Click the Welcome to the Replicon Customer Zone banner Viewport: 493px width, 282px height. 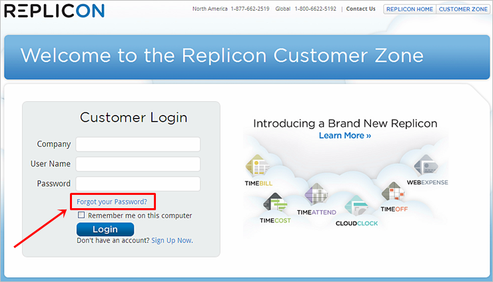tap(246, 57)
